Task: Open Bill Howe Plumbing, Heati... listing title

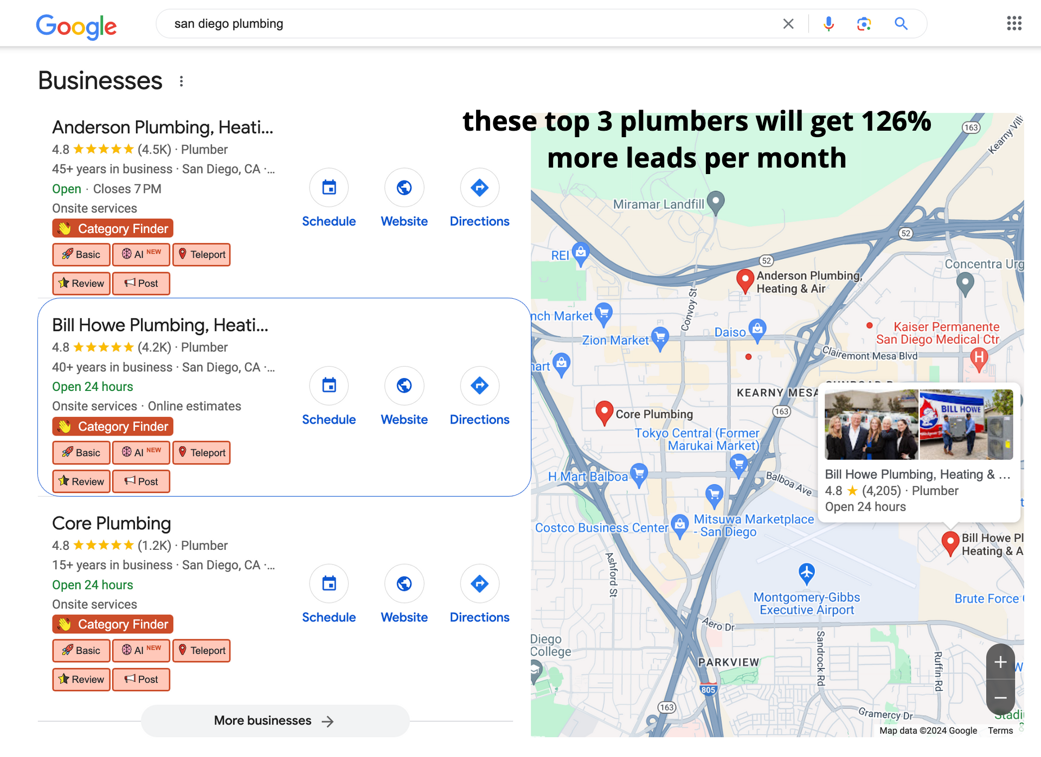Action: tap(160, 325)
